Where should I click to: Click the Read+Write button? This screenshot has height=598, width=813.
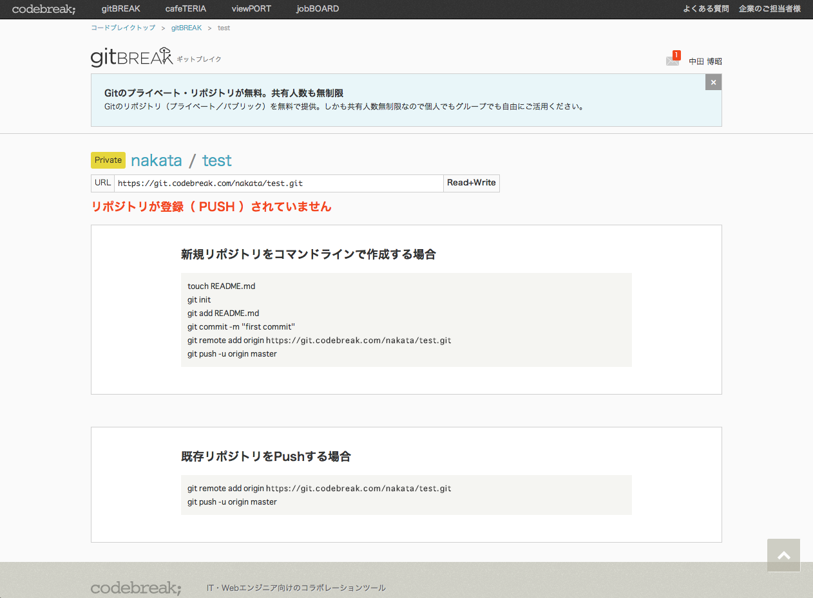[471, 183]
